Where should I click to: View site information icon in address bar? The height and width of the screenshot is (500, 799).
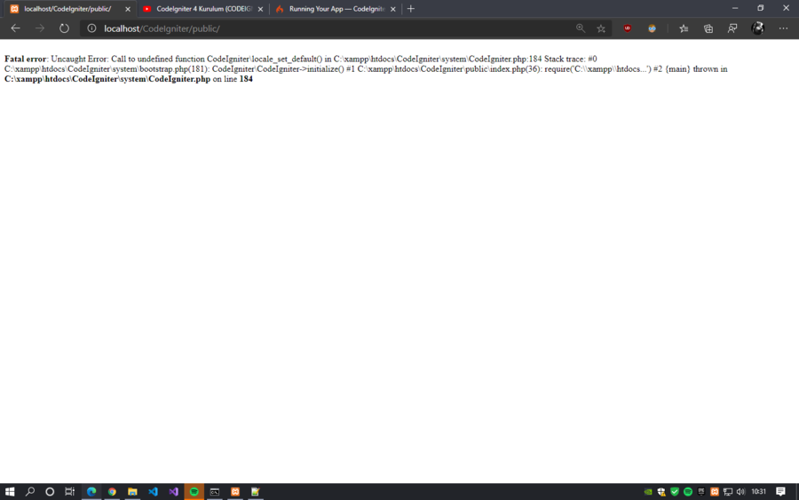click(x=91, y=28)
